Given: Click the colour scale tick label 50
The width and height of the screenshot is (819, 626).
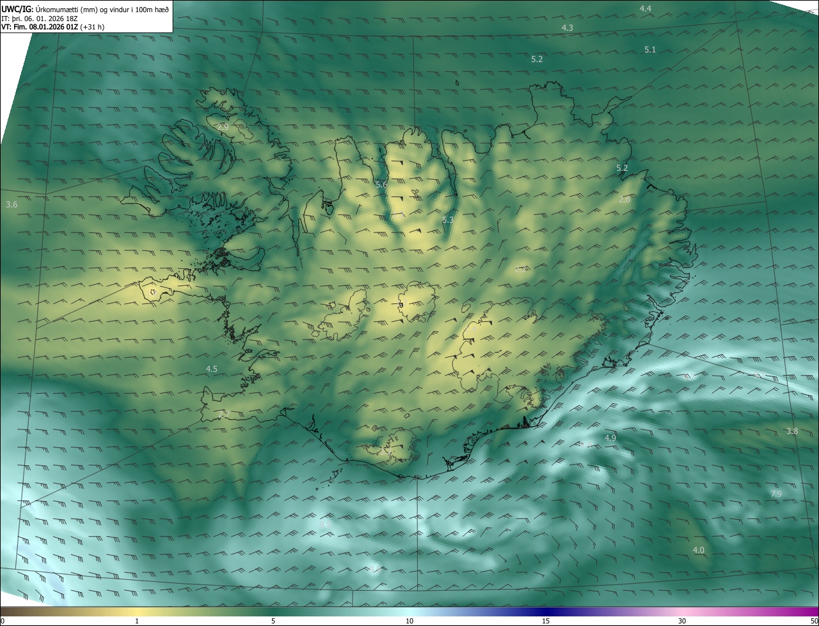Looking at the screenshot, I should 813,621.
